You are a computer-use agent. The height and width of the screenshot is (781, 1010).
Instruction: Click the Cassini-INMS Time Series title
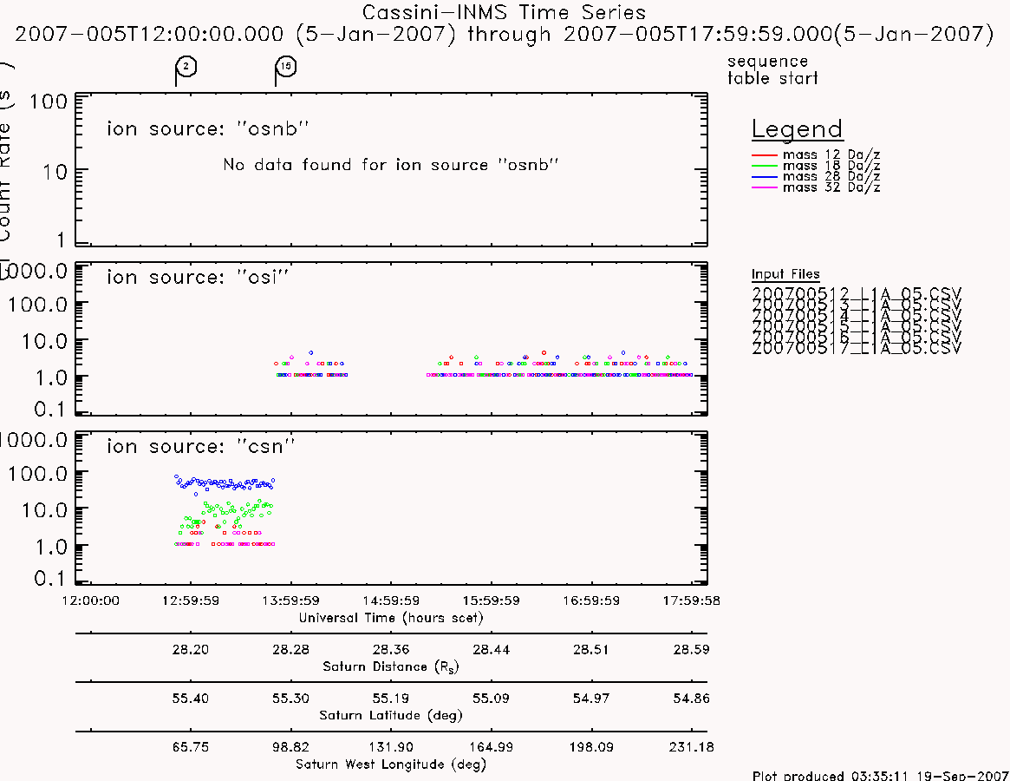(504, 12)
